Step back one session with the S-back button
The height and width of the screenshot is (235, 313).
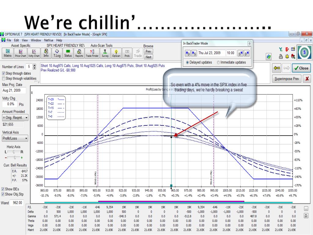[194, 53]
